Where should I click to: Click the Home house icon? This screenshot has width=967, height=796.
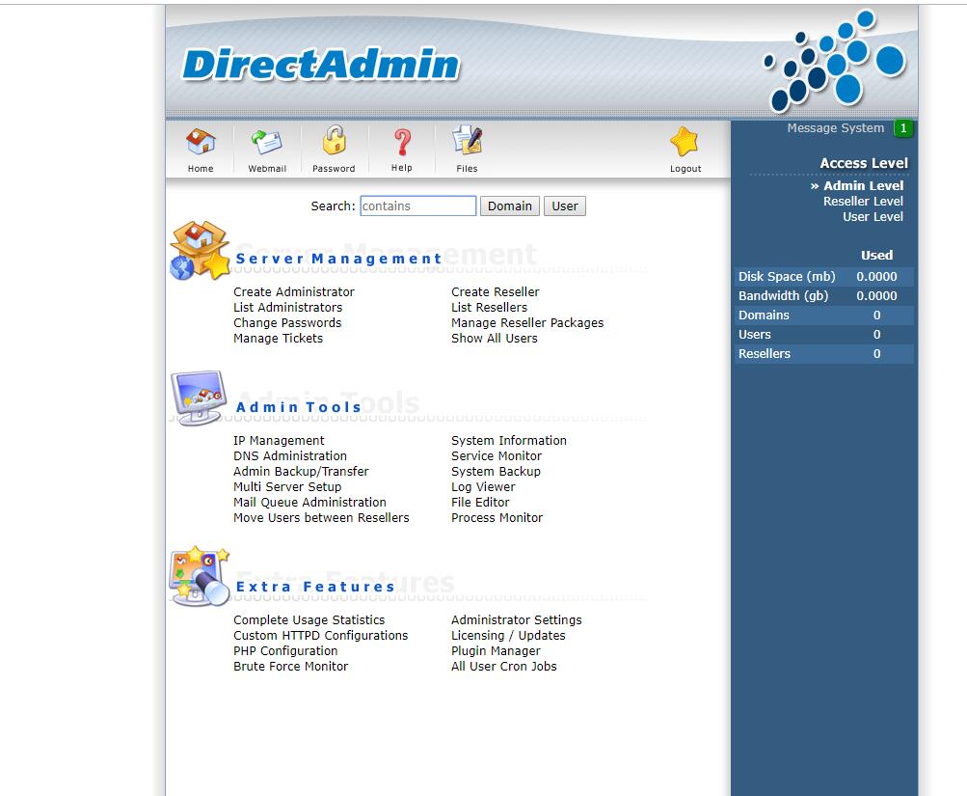tap(201, 141)
